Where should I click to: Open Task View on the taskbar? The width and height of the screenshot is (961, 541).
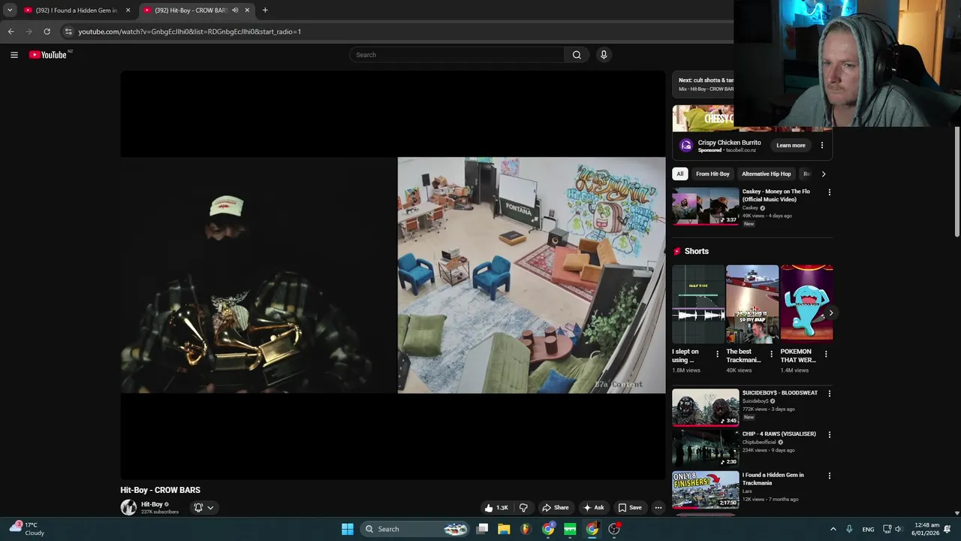(x=483, y=529)
